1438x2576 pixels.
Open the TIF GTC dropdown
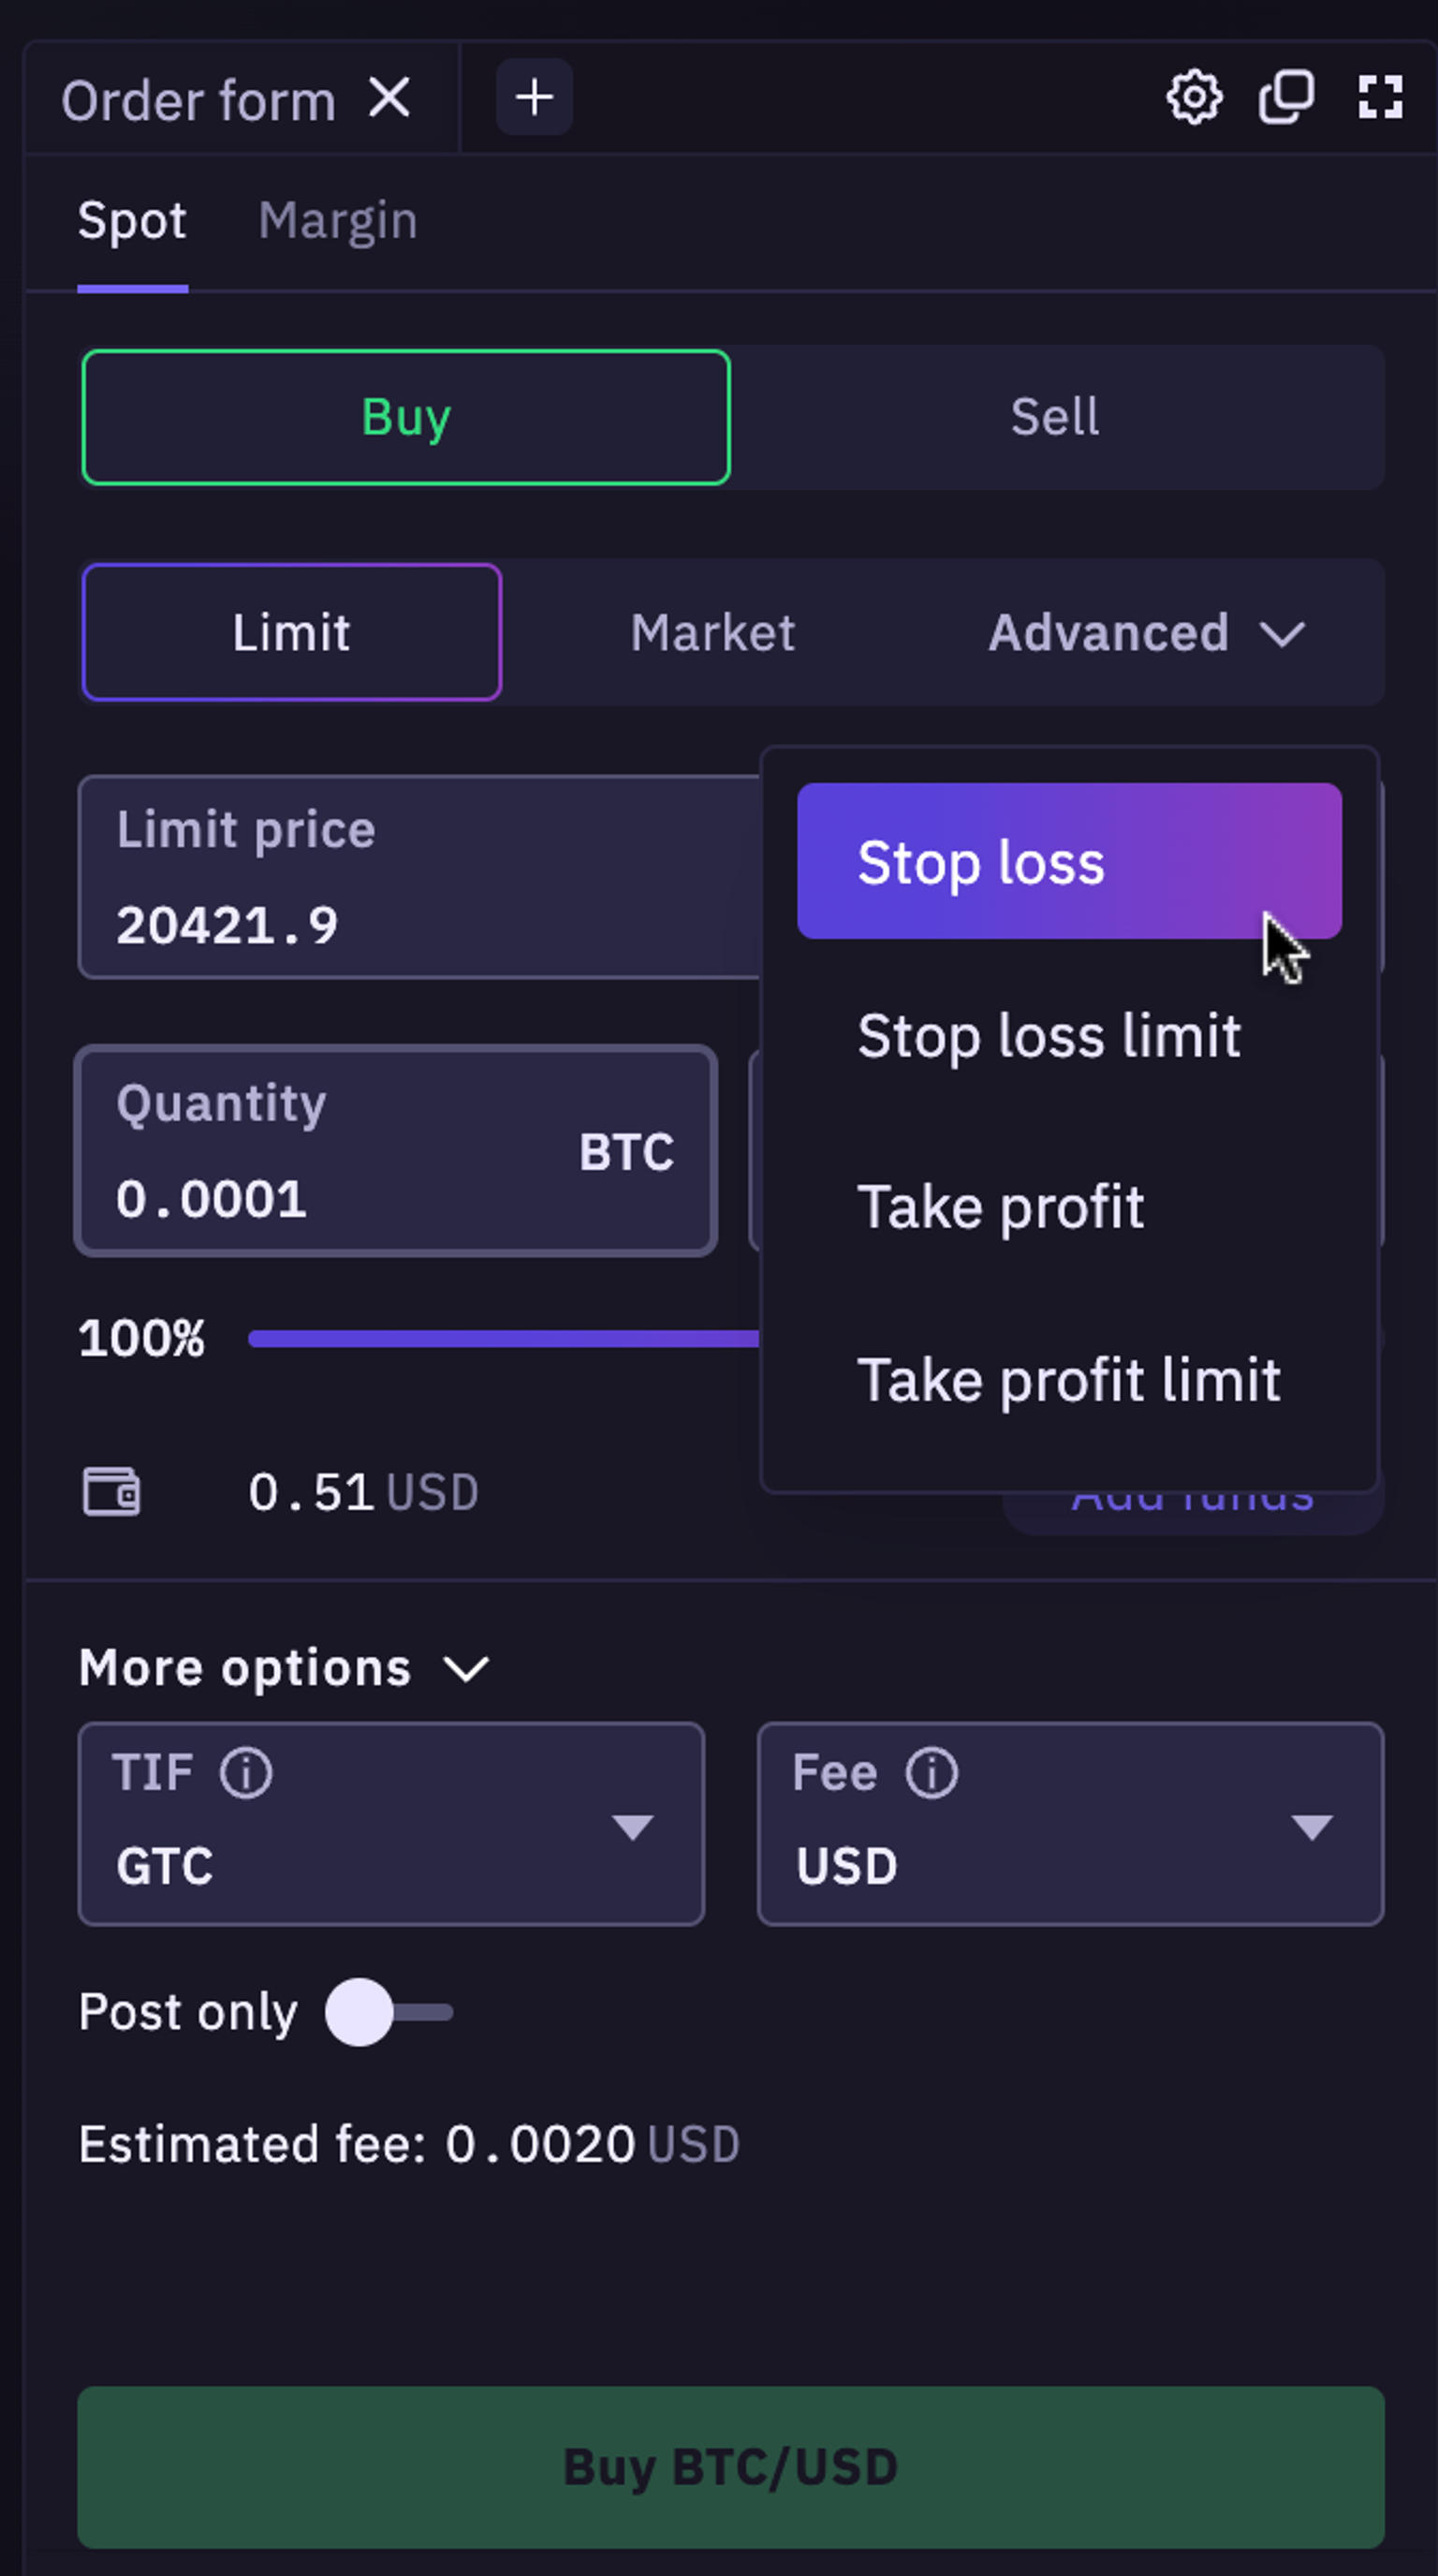[390, 1824]
